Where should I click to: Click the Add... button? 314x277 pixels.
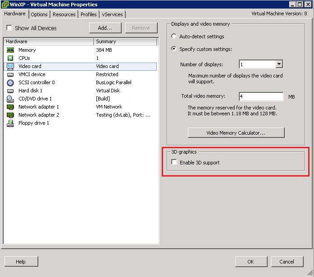click(x=105, y=28)
